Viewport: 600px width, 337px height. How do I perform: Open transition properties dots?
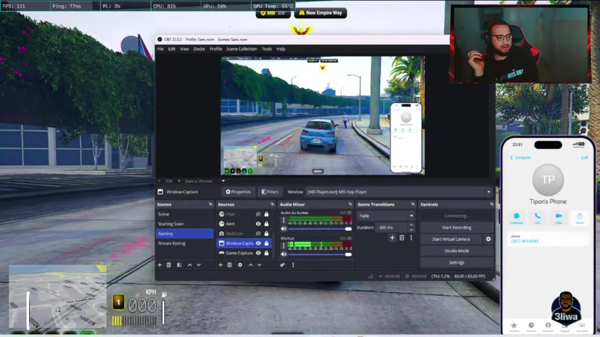click(411, 238)
